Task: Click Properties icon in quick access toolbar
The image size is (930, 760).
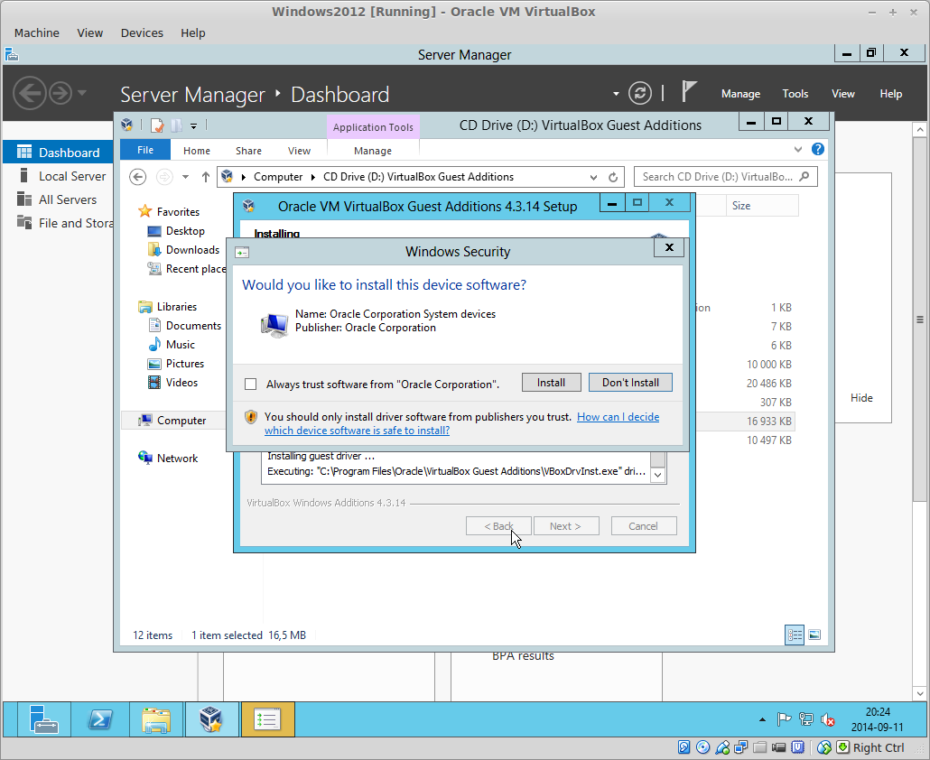Action: coord(157,125)
